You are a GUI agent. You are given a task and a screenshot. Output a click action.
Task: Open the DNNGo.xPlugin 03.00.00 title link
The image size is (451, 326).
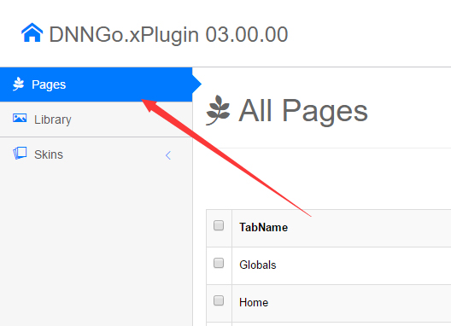[168, 34]
